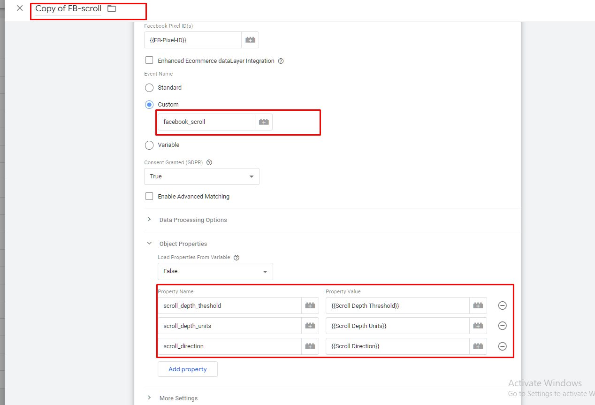Click variable icon beside Scroll Depth Threshold value
Screen dimensions: 595x405
(x=478, y=306)
